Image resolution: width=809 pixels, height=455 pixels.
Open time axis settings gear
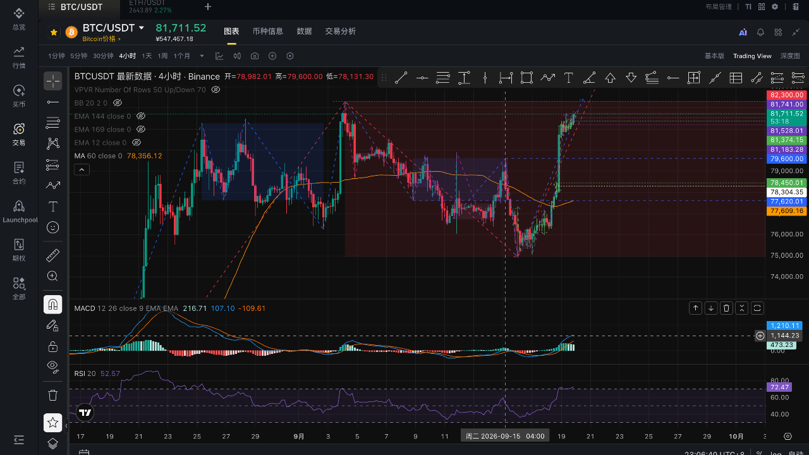click(788, 436)
